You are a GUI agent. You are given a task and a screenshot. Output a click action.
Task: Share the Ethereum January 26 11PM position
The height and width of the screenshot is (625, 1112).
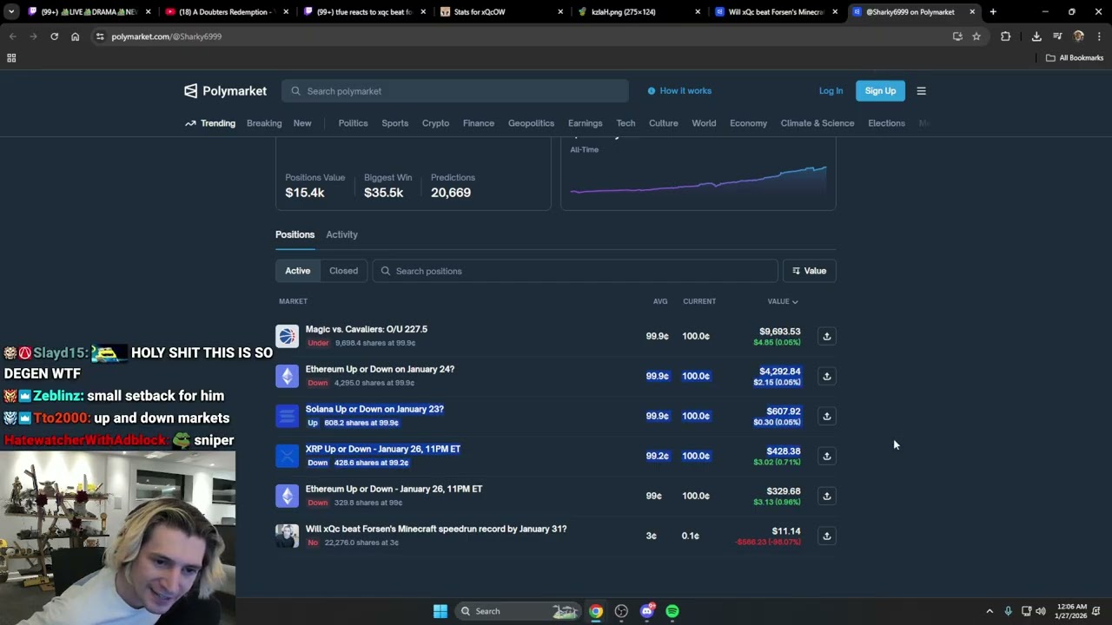tap(826, 496)
